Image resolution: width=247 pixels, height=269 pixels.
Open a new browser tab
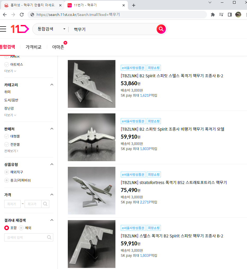tap(134, 5)
